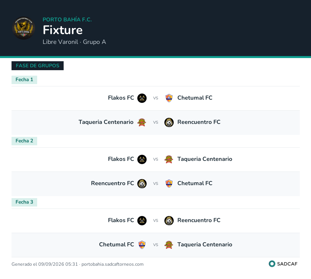Image resolution: width=311 pixels, height=279 pixels.
Task: Open the PORTO BAHÍA F.C. header link
Action: coord(67,20)
